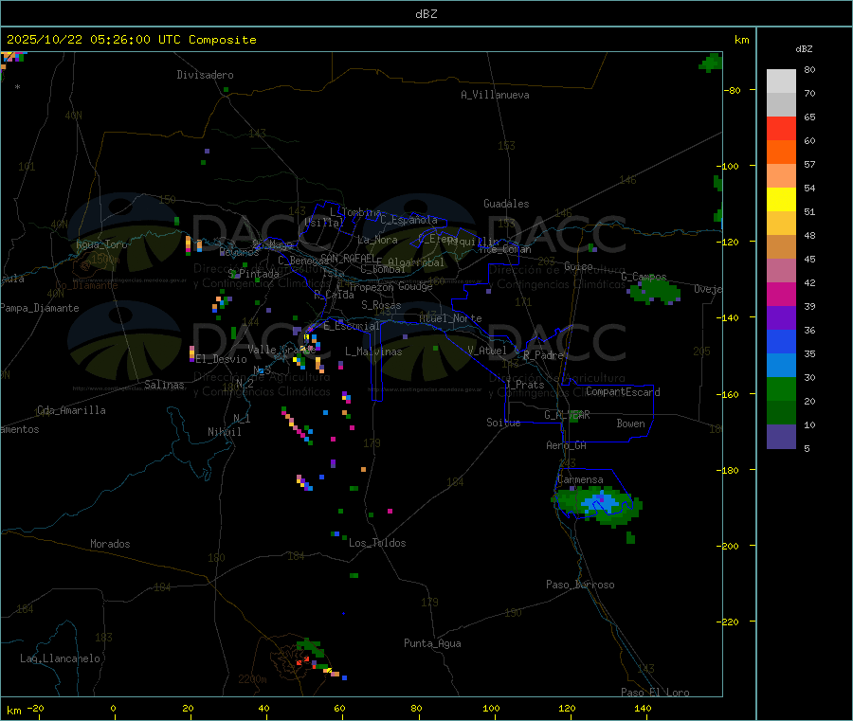Screen dimensions: 853x721
Task: Click the Lag.Llancanelo label
Action: click(60, 658)
